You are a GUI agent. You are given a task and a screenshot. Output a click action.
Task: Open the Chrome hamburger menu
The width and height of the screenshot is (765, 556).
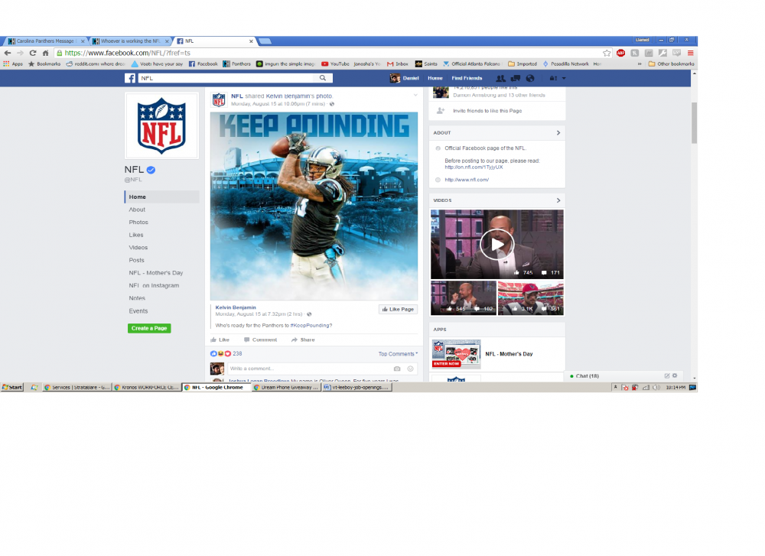pyautogui.click(x=690, y=54)
